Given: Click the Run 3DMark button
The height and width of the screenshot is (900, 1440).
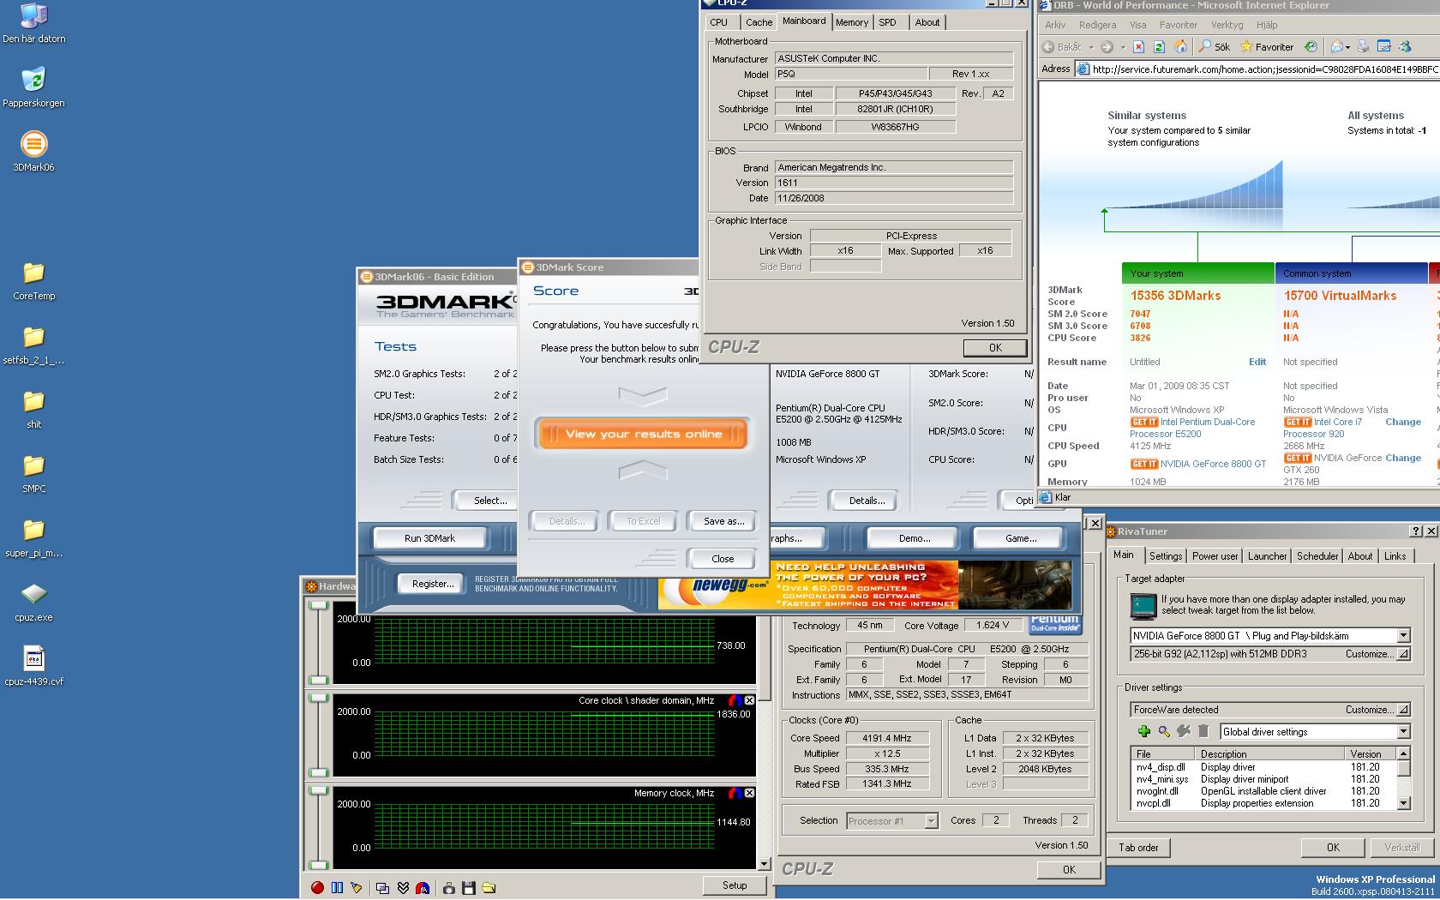Looking at the screenshot, I should pos(429,538).
